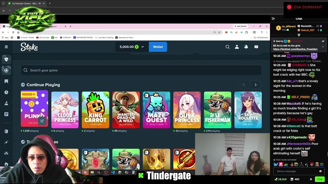Image resolution: width=328 pixels, height=184 pixels.
Task: Open the Stake hamburger menu
Action: (6, 47)
